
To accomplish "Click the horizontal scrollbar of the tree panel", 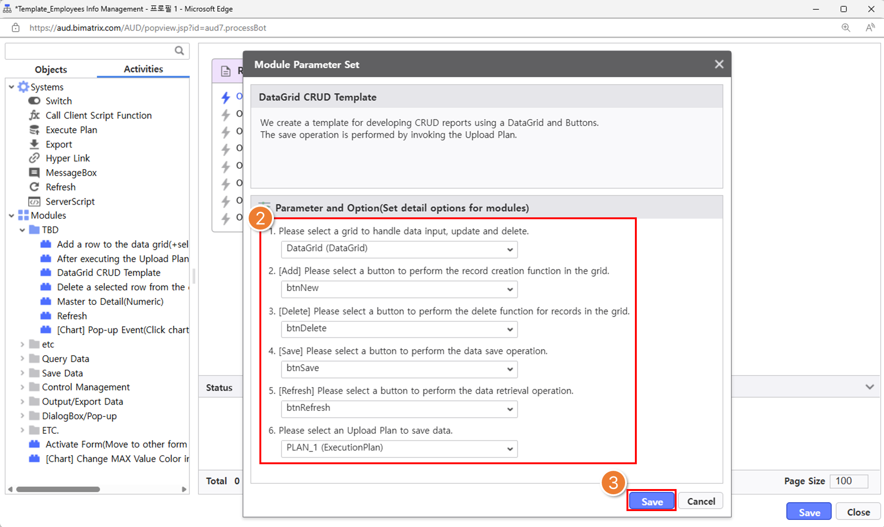I will click(58, 489).
